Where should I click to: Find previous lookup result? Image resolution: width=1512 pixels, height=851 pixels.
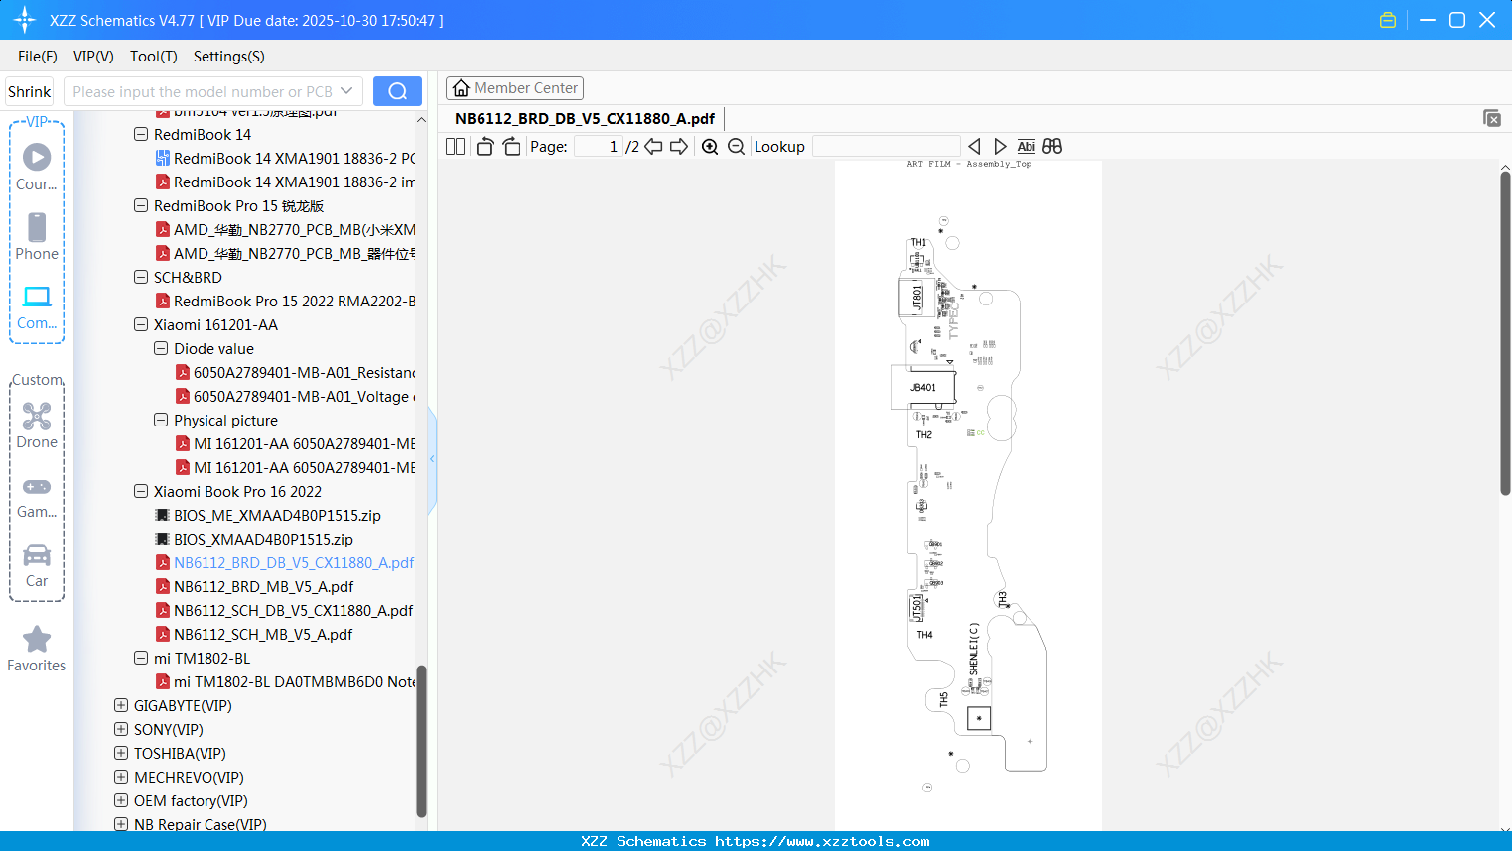(974, 146)
